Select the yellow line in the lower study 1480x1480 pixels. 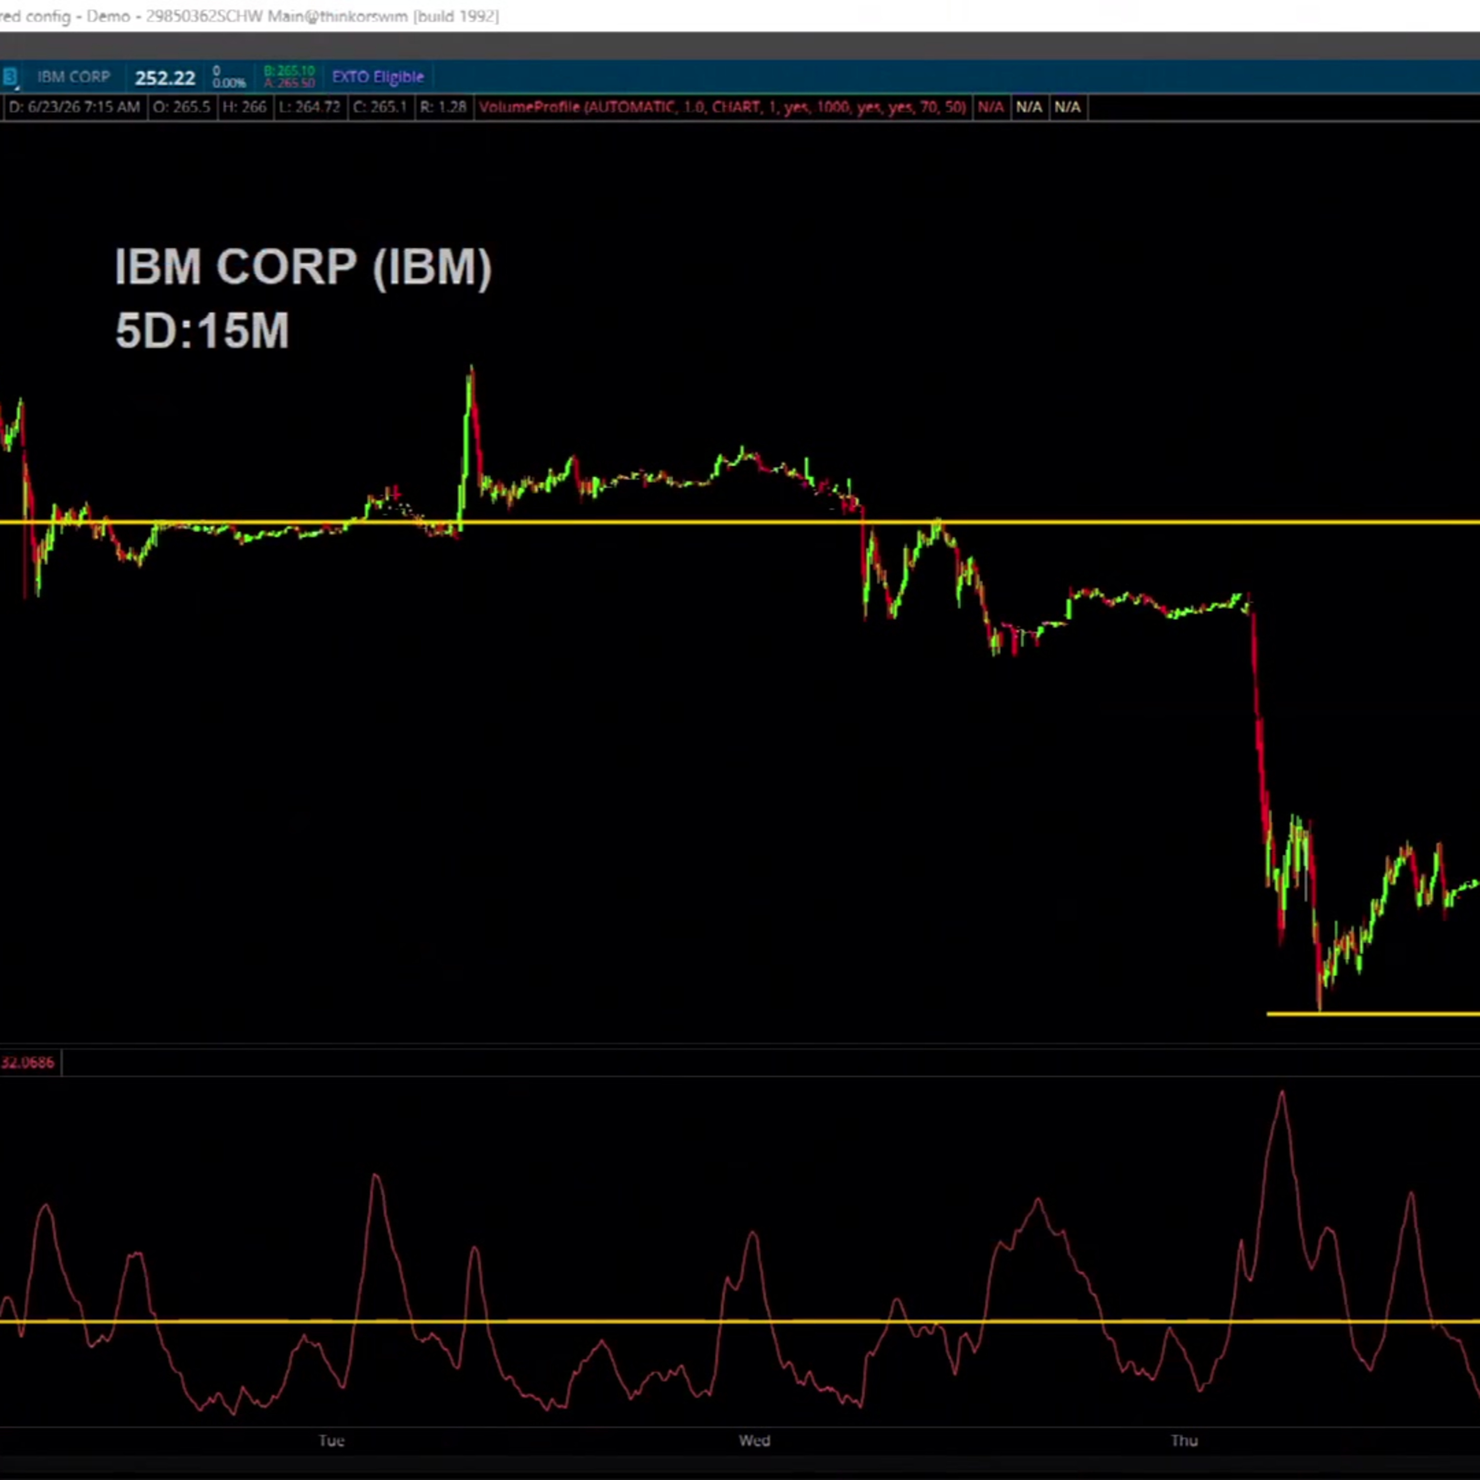pyautogui.click(x=740, y=1322)
